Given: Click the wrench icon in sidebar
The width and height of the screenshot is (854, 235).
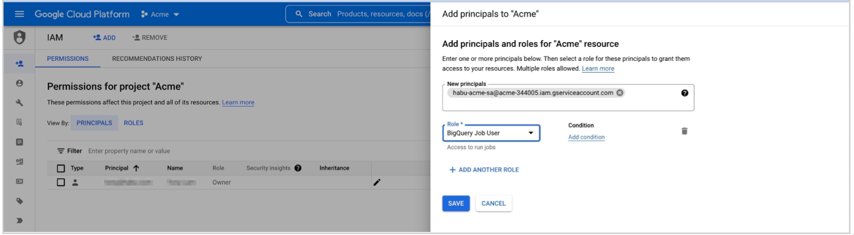Looking at the screenshot, I should click(x=19, y=103).
